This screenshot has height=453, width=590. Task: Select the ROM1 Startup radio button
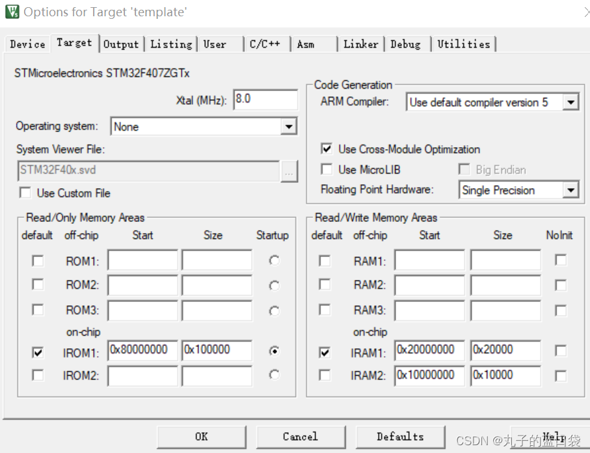(275, 260)
